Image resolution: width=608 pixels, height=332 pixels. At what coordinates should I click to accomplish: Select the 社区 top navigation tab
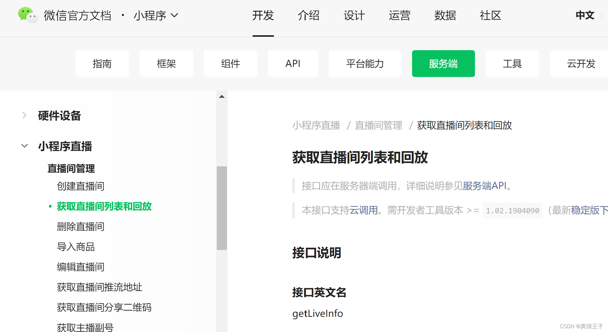tap(490, 15)
